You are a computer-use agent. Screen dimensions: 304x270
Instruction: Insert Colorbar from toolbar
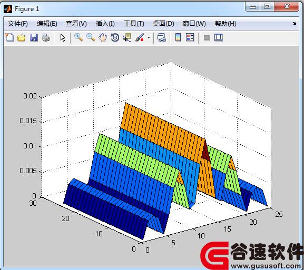(x=178, y=37)
